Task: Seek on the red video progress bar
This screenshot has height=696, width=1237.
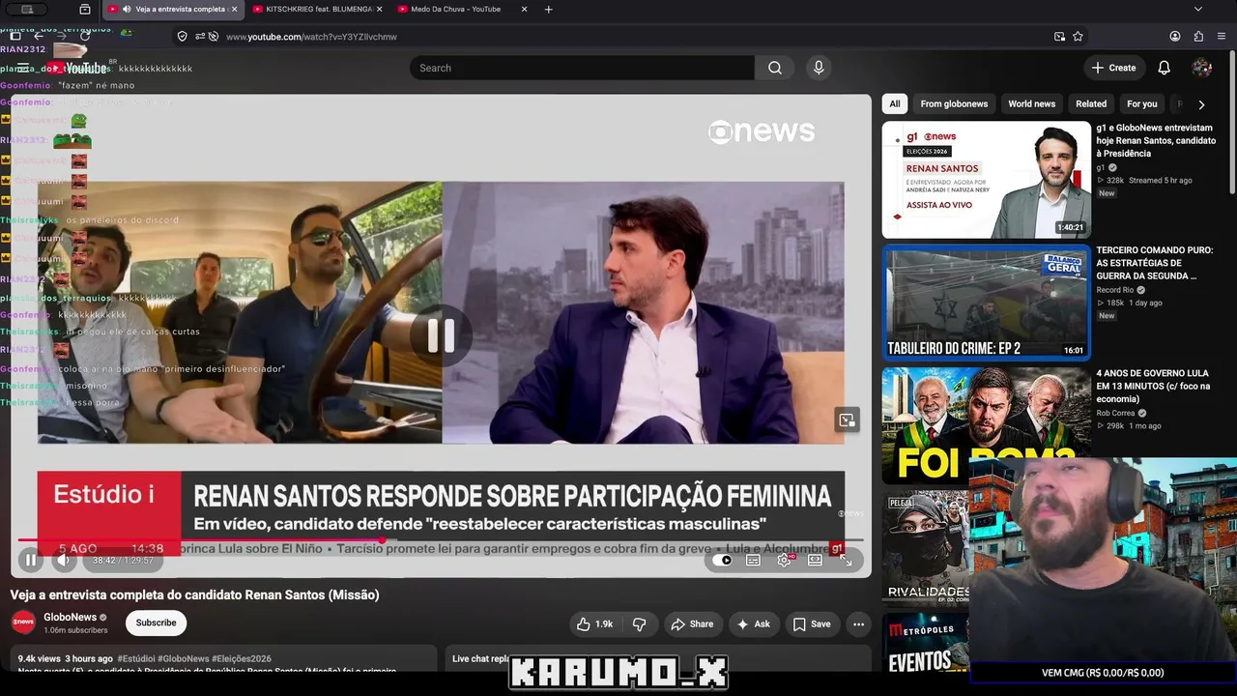Action: [440, 539]
